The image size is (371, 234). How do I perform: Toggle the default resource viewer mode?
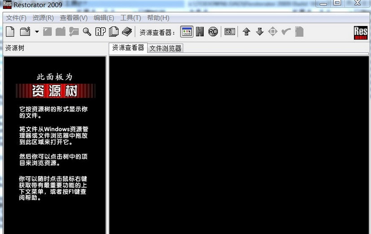point(187,32)
